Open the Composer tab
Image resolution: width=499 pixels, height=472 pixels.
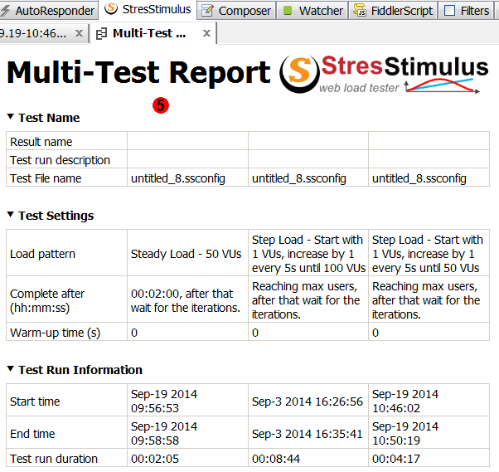(x=236, y=11)
